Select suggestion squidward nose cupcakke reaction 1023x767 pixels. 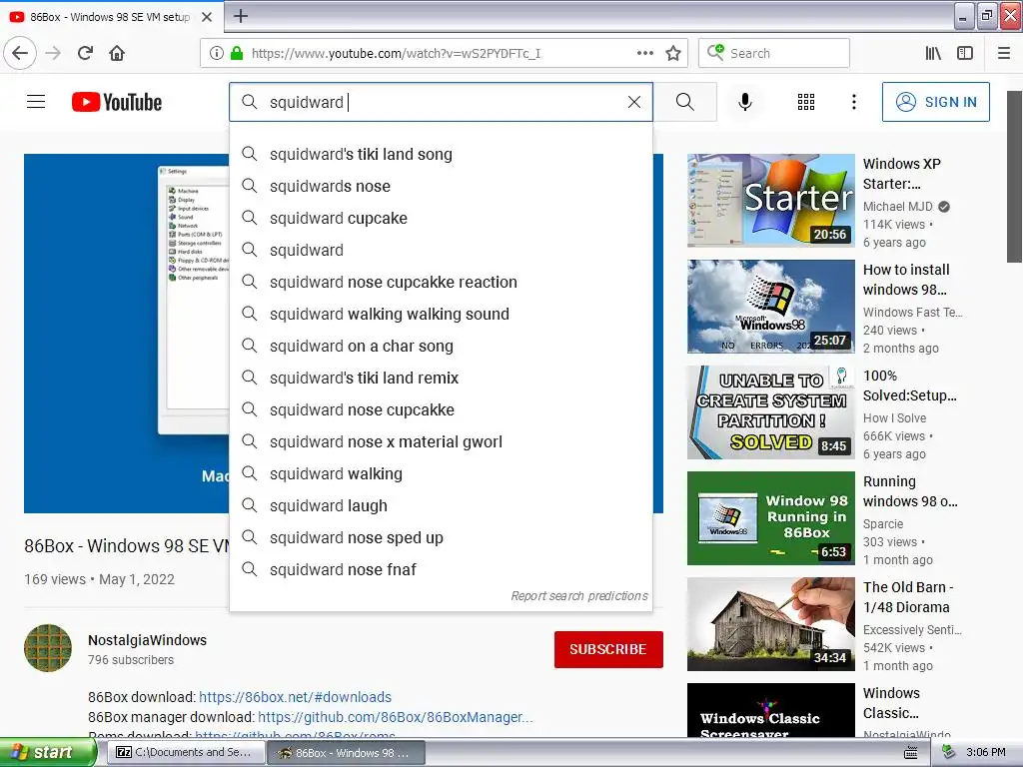click(x=441, y=282)
